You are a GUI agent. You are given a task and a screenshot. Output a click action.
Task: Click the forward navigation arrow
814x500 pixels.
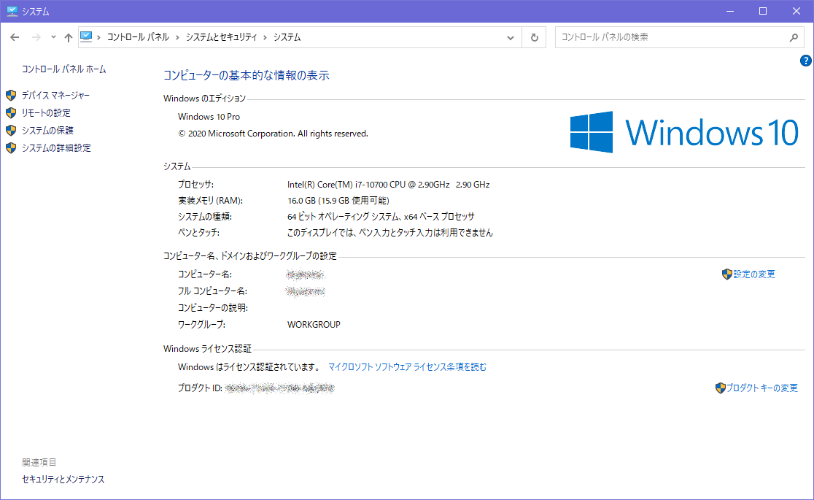36,37
